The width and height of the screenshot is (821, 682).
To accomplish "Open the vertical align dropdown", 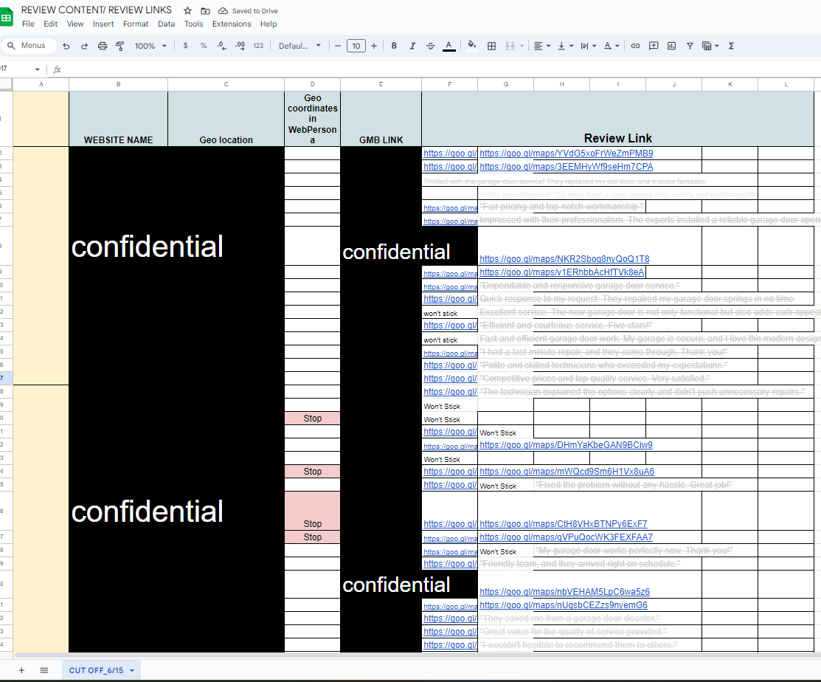I will pos(566,46).
